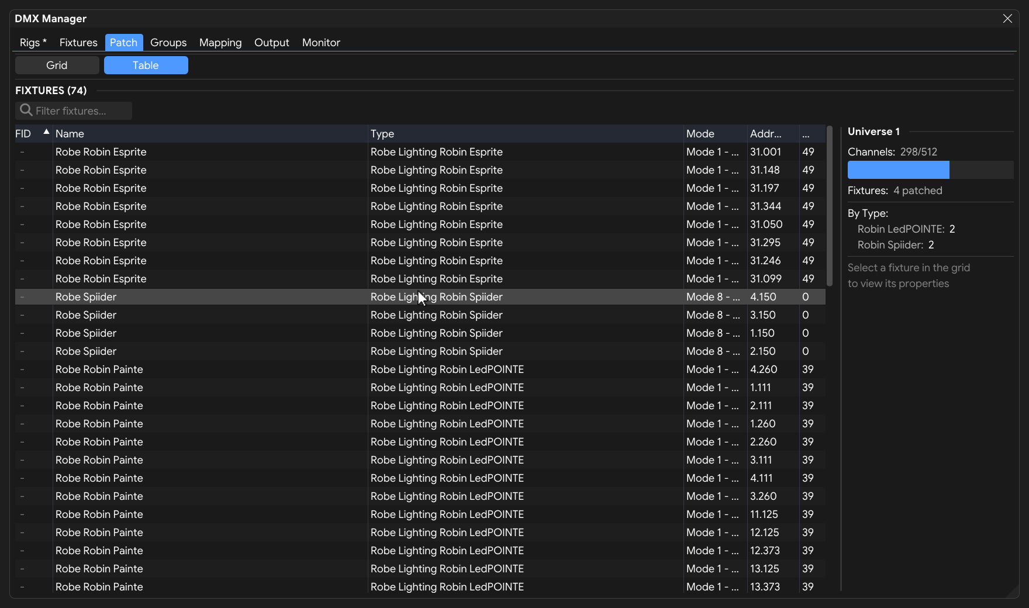Click the FID sort arrow indicator

(46, 132)
